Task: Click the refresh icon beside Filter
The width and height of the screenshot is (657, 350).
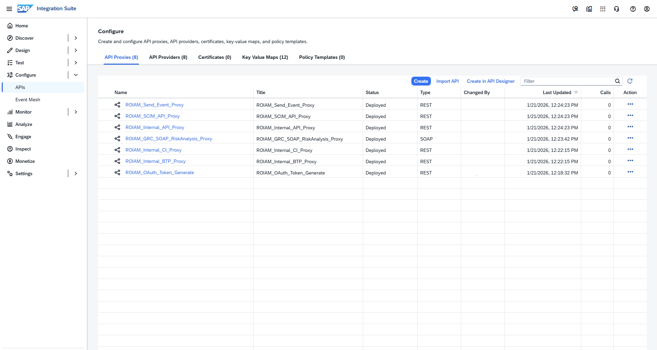Action: click(x=630, y=81)
